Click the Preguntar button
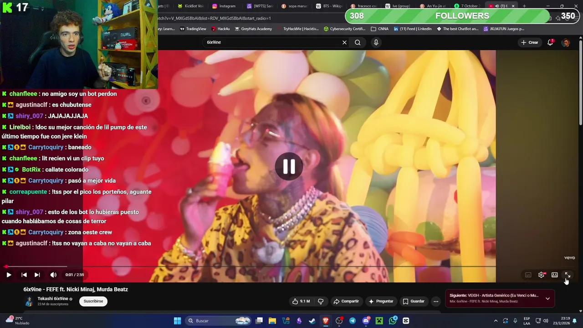 click(381, 301)
